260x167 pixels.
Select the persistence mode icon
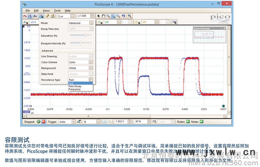(x=30, y=16)
